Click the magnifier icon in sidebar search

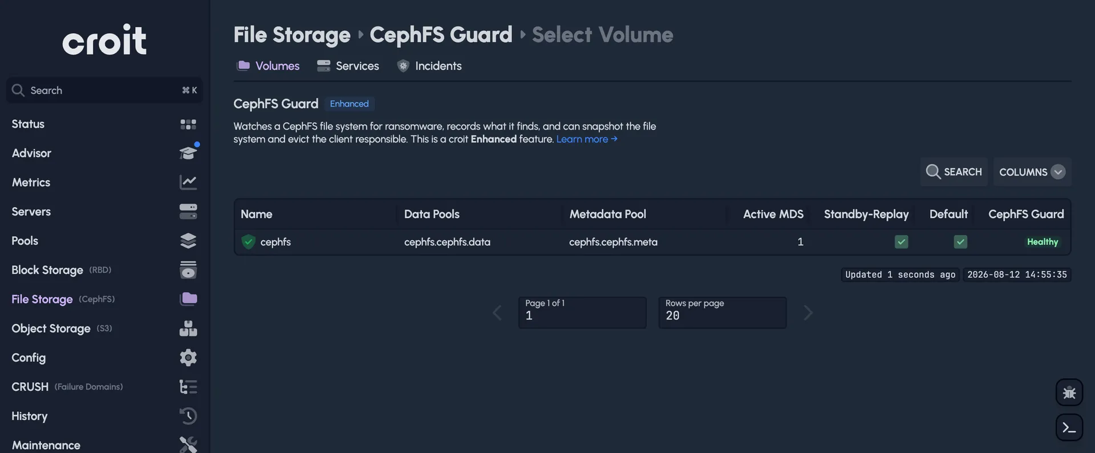18,90
